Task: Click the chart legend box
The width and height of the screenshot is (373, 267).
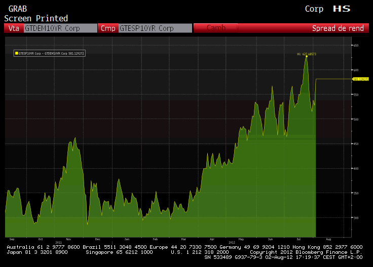Action: pyautogui.click(x=50, y=53)
